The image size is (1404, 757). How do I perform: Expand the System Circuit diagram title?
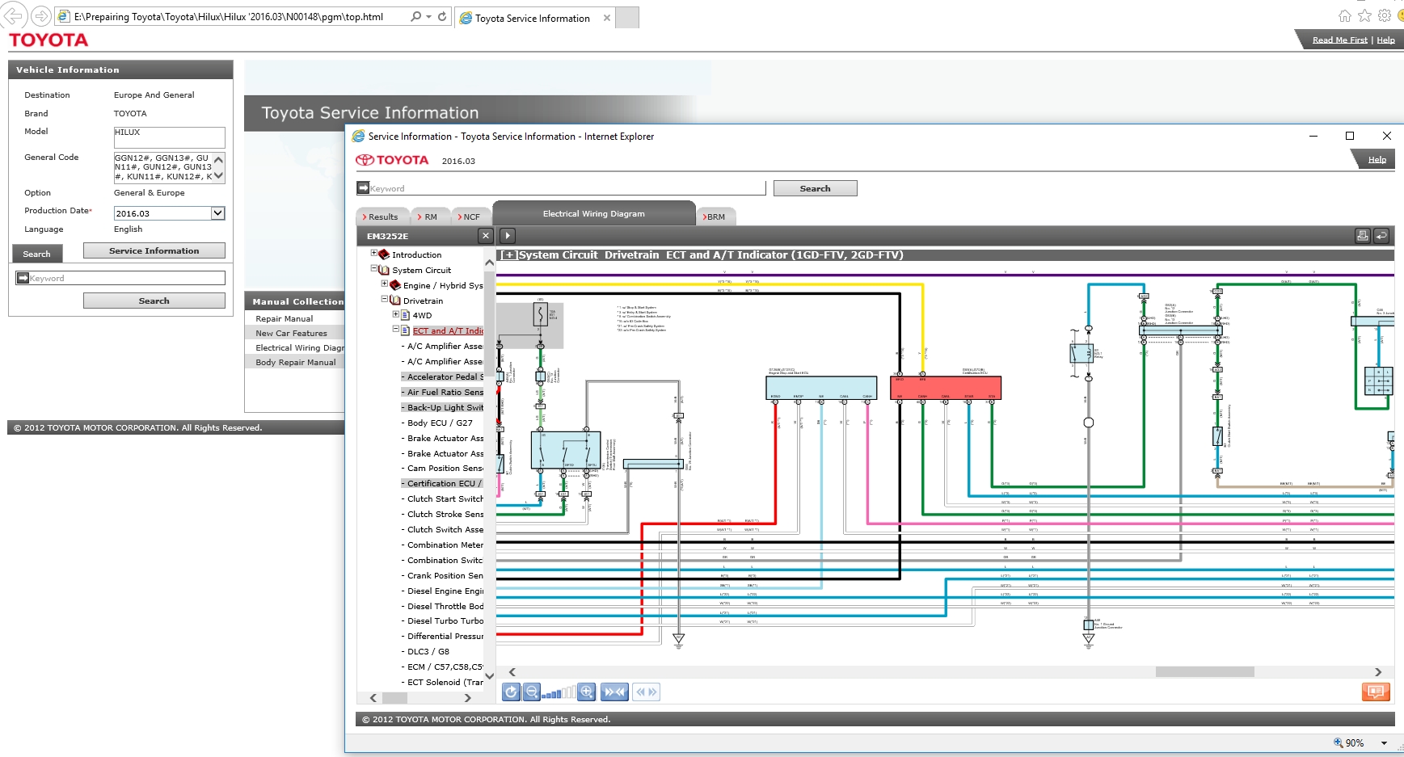click(508, 255)
